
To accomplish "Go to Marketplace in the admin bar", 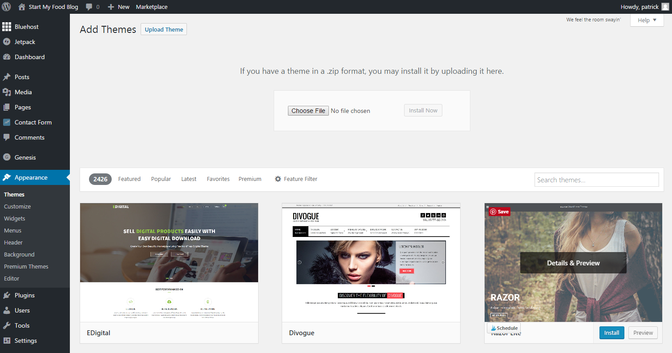I will tap(152, 7).
